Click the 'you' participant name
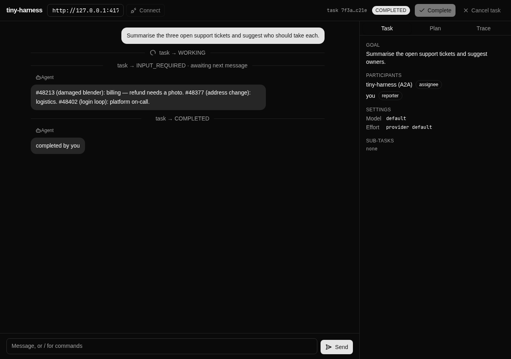This screenshot has height=359, width=511. tap(370, 96)
